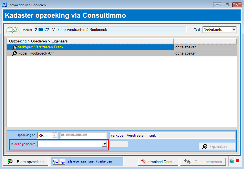Click the blurred RR number input field
This screenshot has width=244, height=169.
coord(83,135)
